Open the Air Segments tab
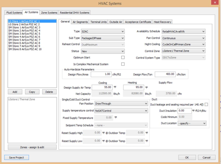Image resolution: width=221 pixels, height=164 pixels. [80, 22]
